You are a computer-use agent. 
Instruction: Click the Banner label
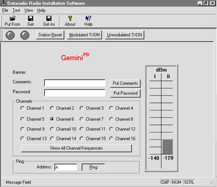(x=19, y=72)
